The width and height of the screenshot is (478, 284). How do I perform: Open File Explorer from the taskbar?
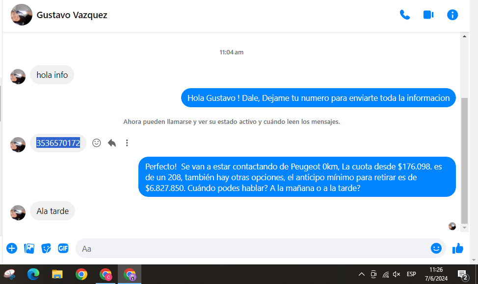tap(57, 274)
